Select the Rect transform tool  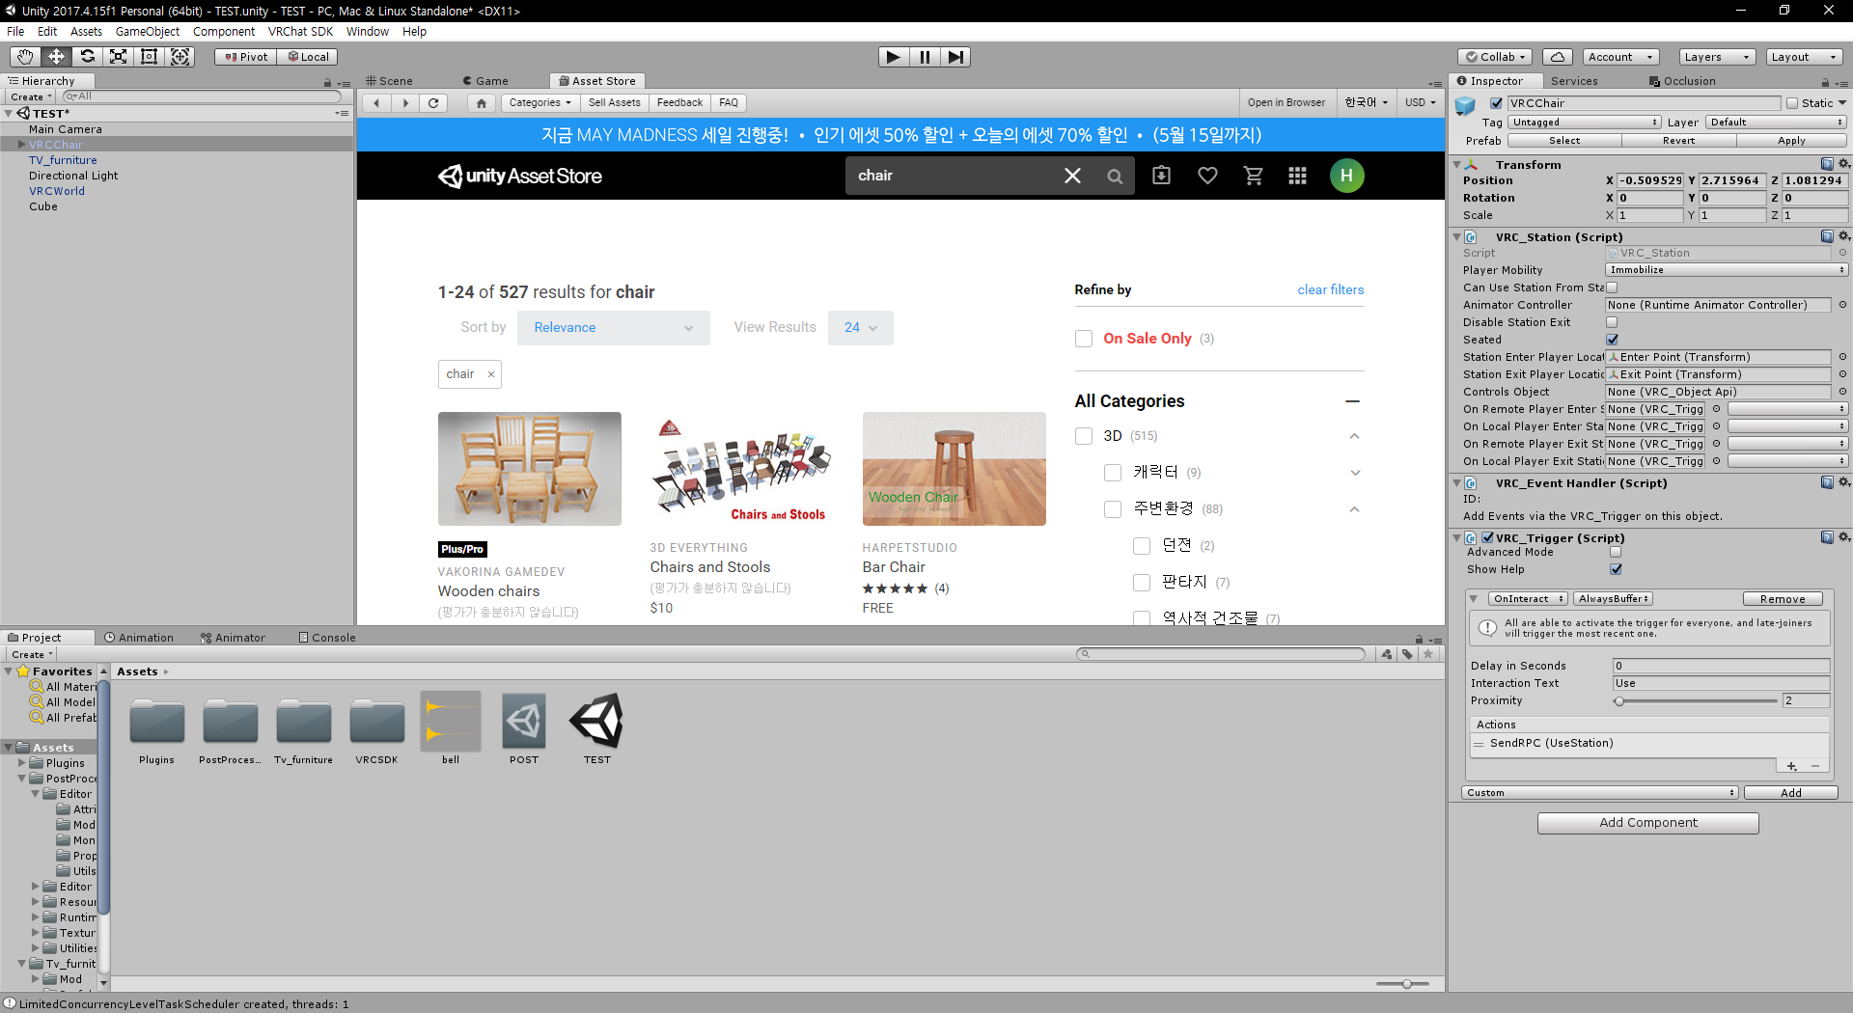click(149, 57)
